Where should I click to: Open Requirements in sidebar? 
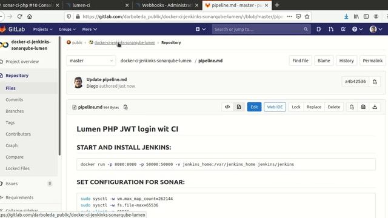19,197
